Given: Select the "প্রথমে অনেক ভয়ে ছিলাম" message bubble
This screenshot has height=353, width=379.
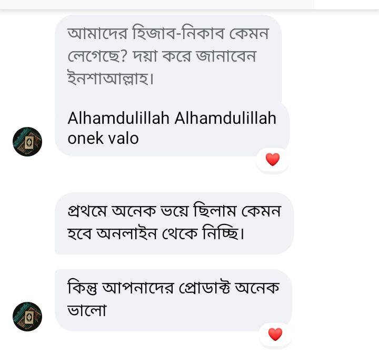Looking at the screenshot, I should point(174,223).
